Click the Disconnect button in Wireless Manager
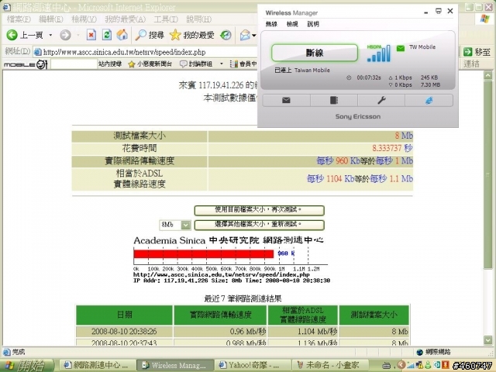The height and width of the screenshot is (372, 496). [x=315, y=53]
